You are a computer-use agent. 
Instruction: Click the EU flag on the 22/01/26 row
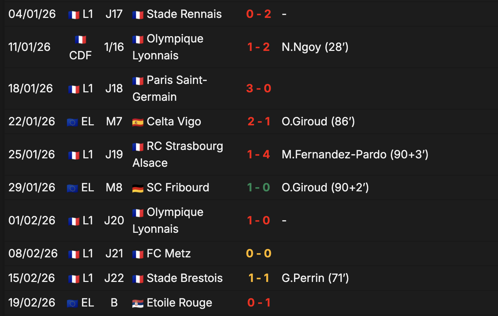72,122
